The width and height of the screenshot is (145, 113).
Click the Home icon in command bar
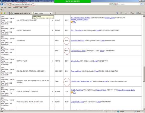(x=117, y=13)
